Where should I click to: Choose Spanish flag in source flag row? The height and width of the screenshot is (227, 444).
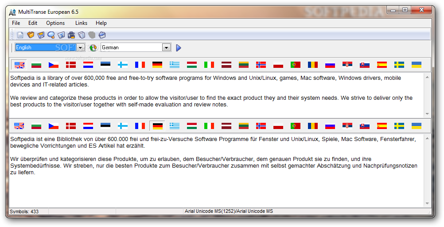coord(382,65)
